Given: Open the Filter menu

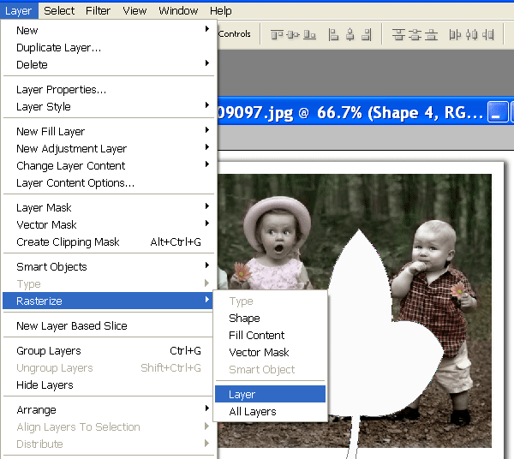Looking at the screenshot, I should (x=98, y=11).
